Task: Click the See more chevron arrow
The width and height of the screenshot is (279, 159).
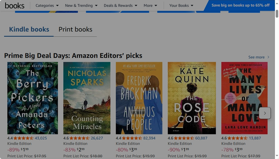Action: pos(268,57)
